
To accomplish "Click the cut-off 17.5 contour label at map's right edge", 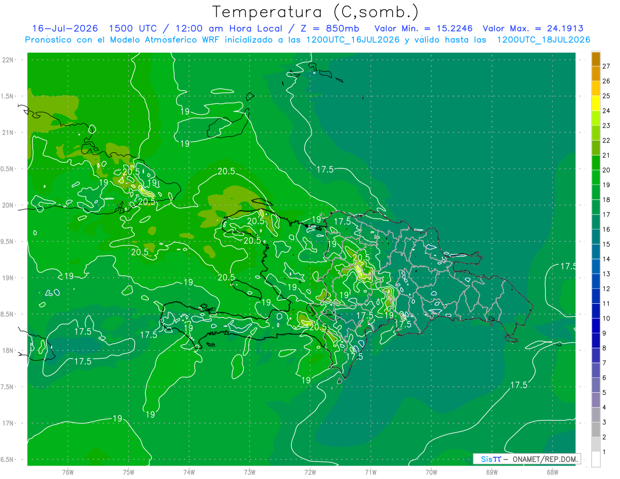I will tap(568, 266).
